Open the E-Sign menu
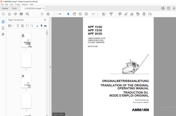The image size is (176, 116). [x=18, y=5]
